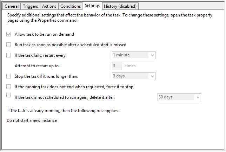Expand the '3 days' duration dropdown
The image size is (226, 152).
pos(133,76)
